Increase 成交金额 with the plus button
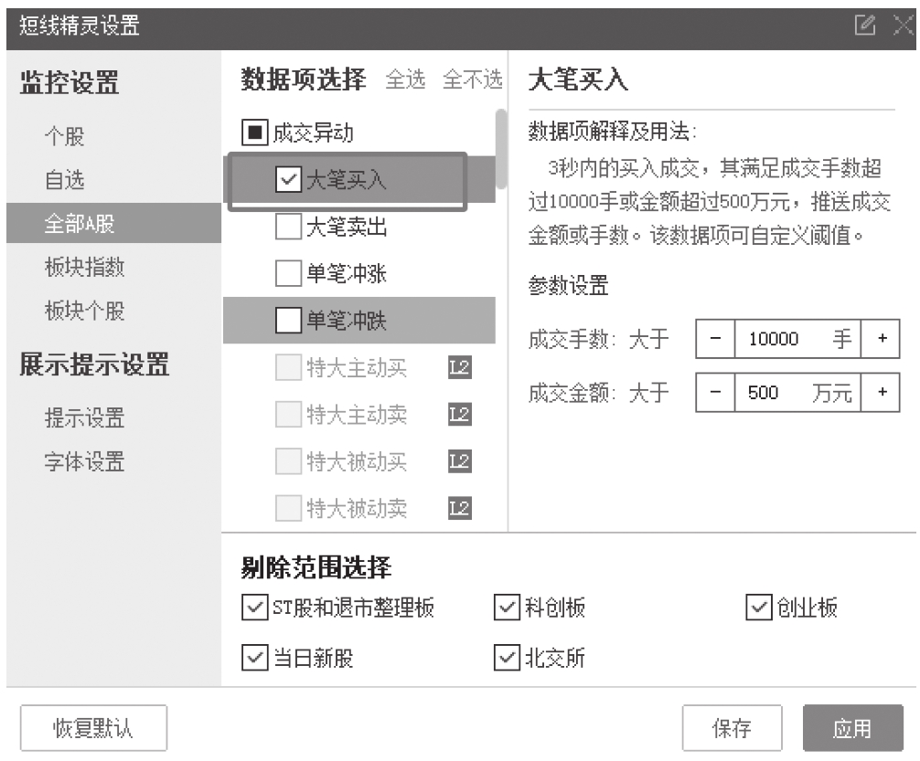The height and width of the screenshot is (761, 920). 882,392
